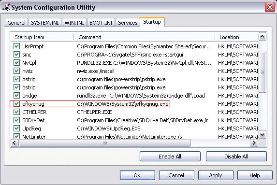The image size is (277, 185).
Task: Uncheck the efkyqnug startup item checkbox
Action: (x=16, y=104)
